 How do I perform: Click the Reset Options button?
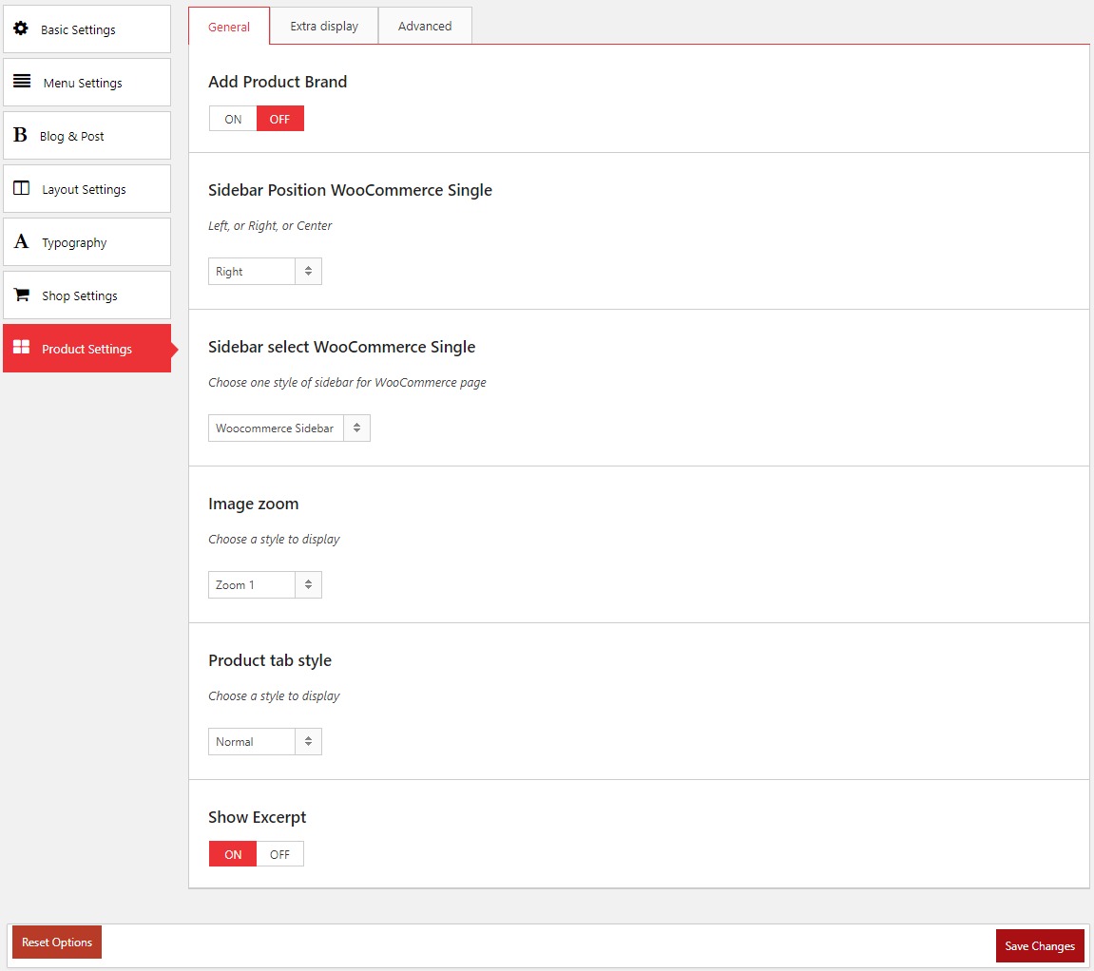coord(57,942)
